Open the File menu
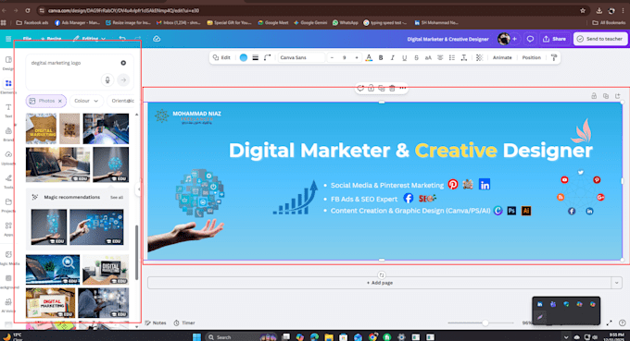 (x=27, y=39)
